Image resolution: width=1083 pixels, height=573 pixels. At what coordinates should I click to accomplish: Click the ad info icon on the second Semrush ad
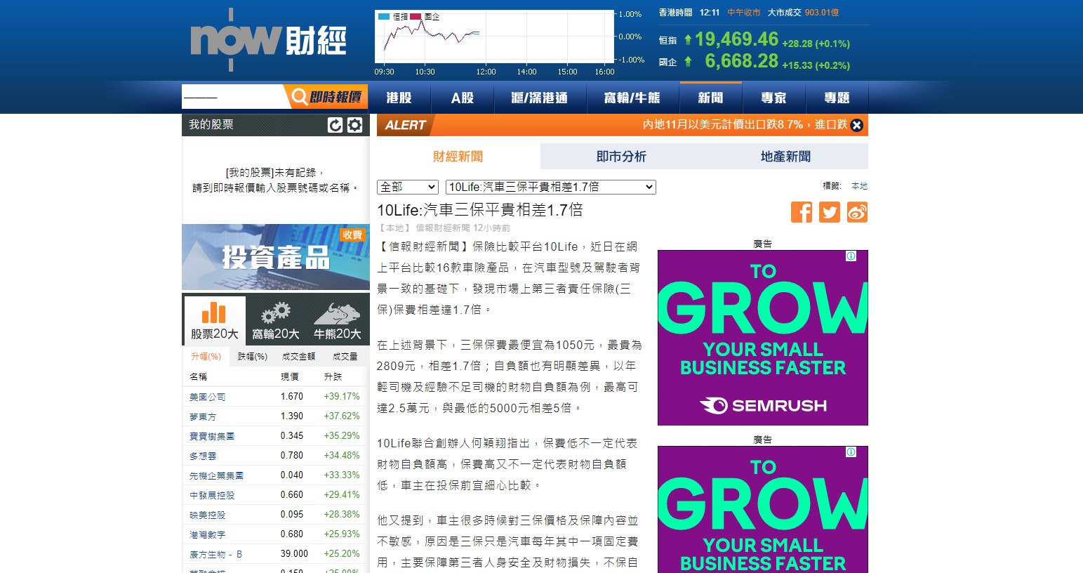[851, 452]
